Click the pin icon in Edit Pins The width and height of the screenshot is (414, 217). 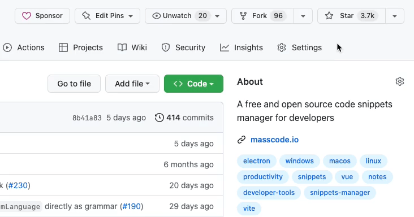pos(87,16)
